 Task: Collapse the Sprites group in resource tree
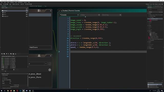(148, 14)
